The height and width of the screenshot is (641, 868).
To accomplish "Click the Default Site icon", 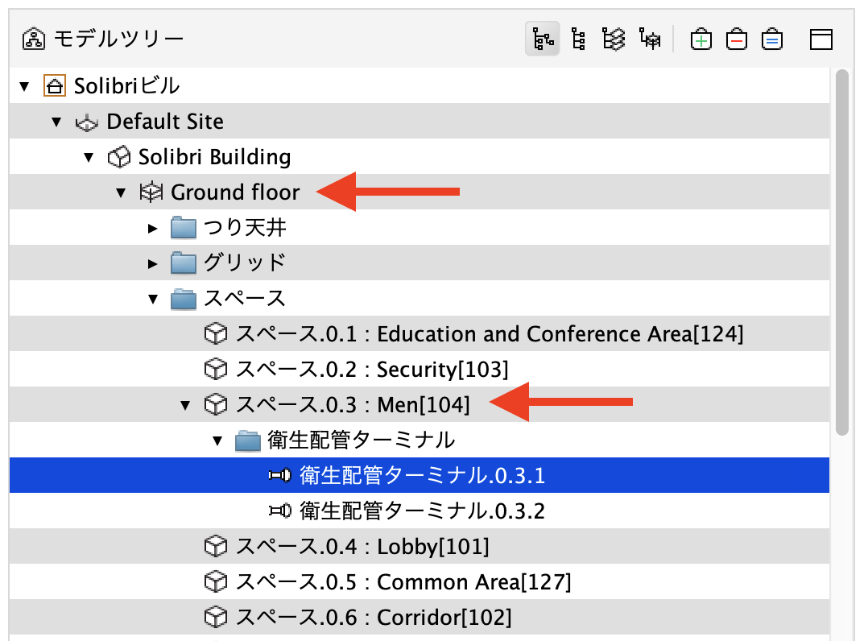I will (x=86, y=122).
